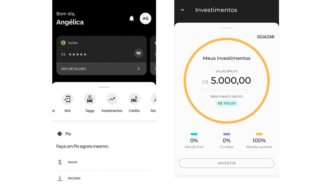331x186 pixels.
Task: Tap the AG profile avatar
Action: click(x=145, y=18)
